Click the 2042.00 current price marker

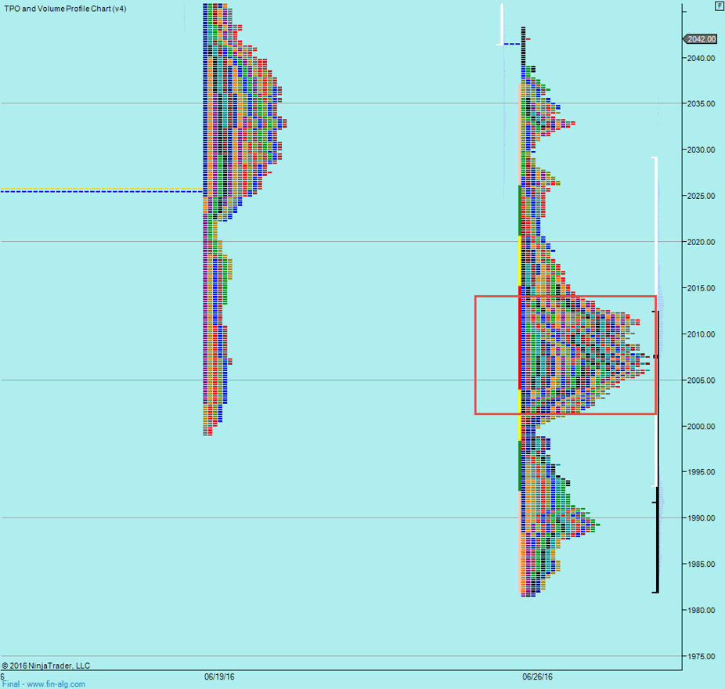tap(699, 38)
